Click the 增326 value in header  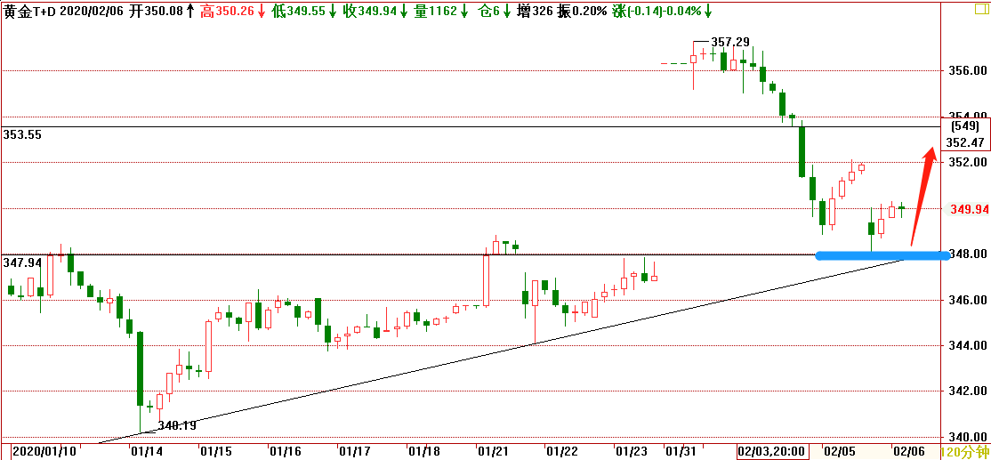click(x=535, y=10)
